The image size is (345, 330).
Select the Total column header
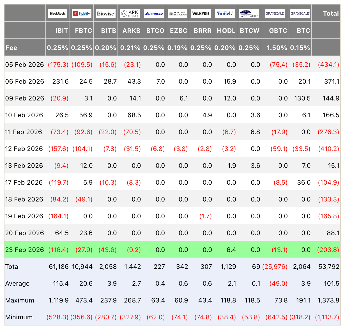(x=331, y=13)
